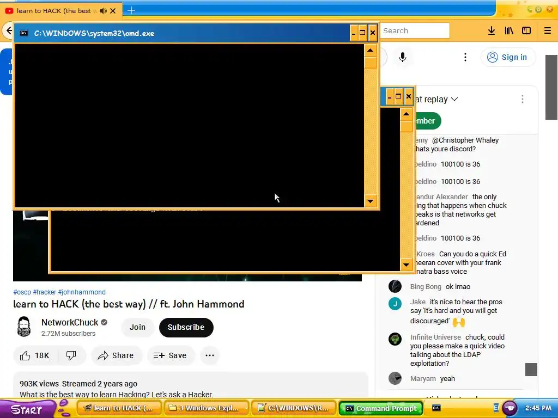Click the cmd tray icon on taskbar
Screen dimensions: 558x418
436,408
